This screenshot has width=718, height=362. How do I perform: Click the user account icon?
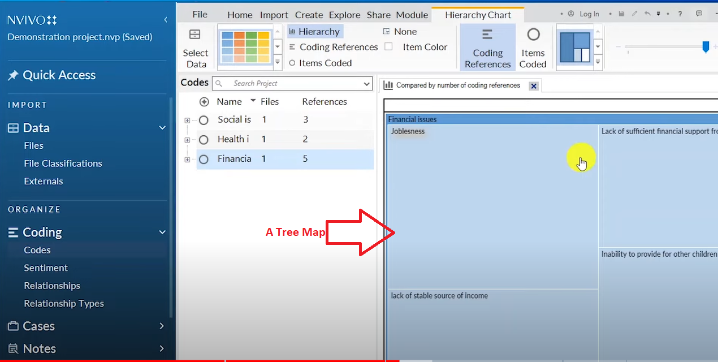click(570, 14)
